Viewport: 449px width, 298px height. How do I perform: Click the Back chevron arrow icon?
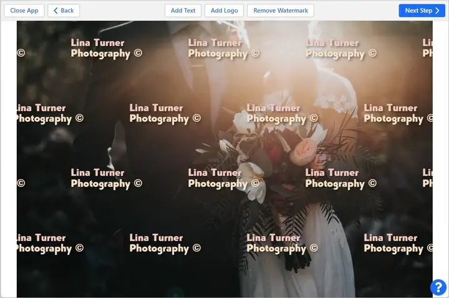point(56,11)
